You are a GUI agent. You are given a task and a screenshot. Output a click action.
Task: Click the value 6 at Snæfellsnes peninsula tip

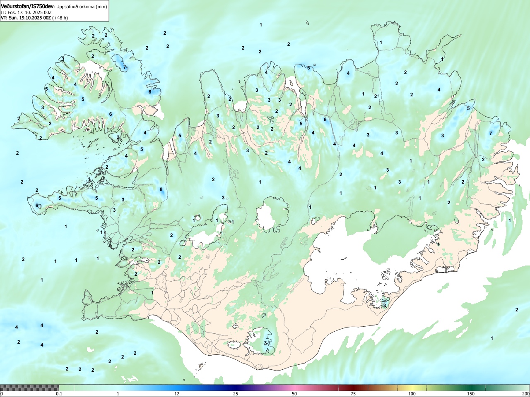(x=37, y=206)
